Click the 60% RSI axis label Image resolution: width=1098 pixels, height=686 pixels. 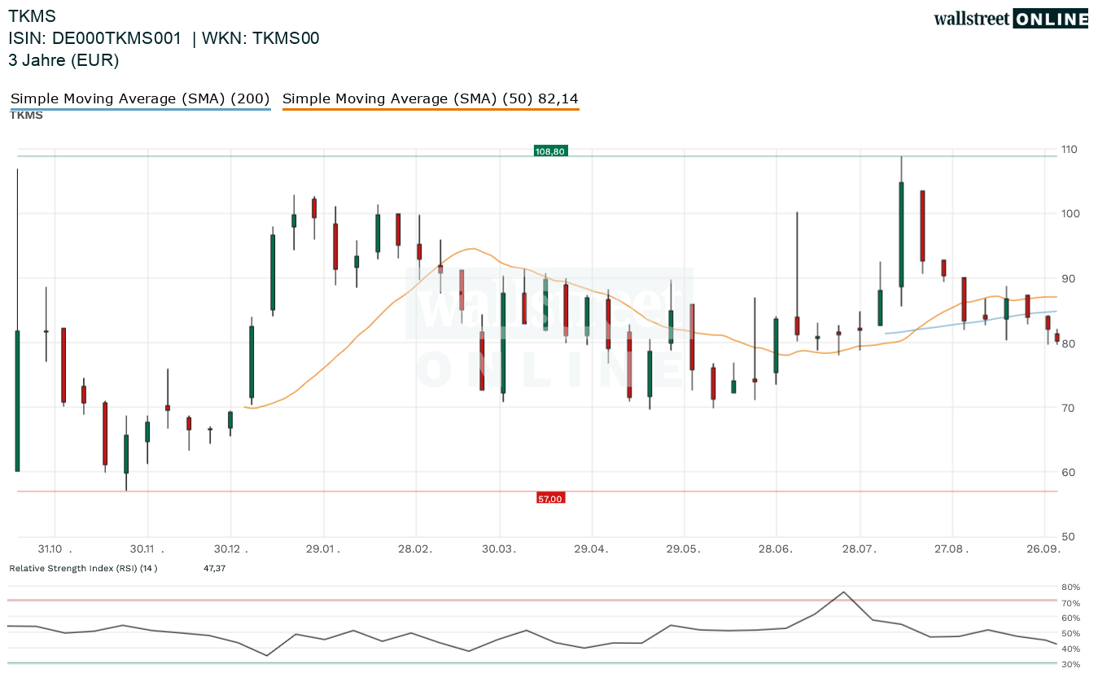pos(1071,618)
